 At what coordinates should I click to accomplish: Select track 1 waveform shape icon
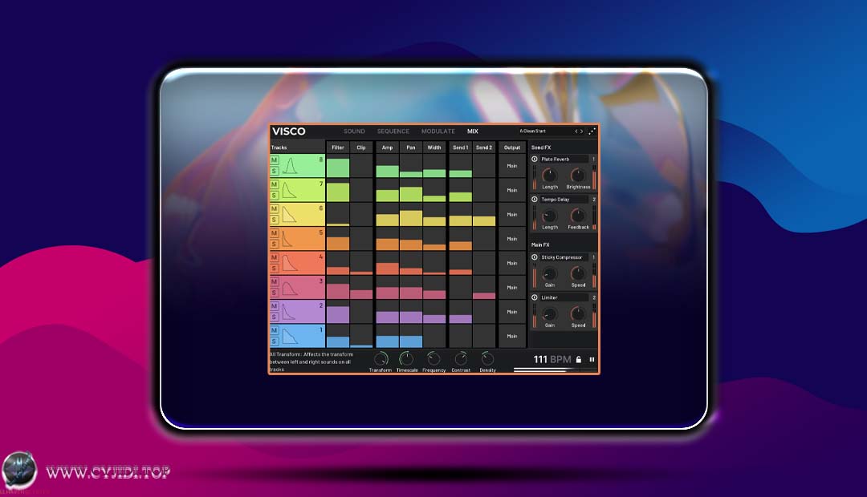291,336
